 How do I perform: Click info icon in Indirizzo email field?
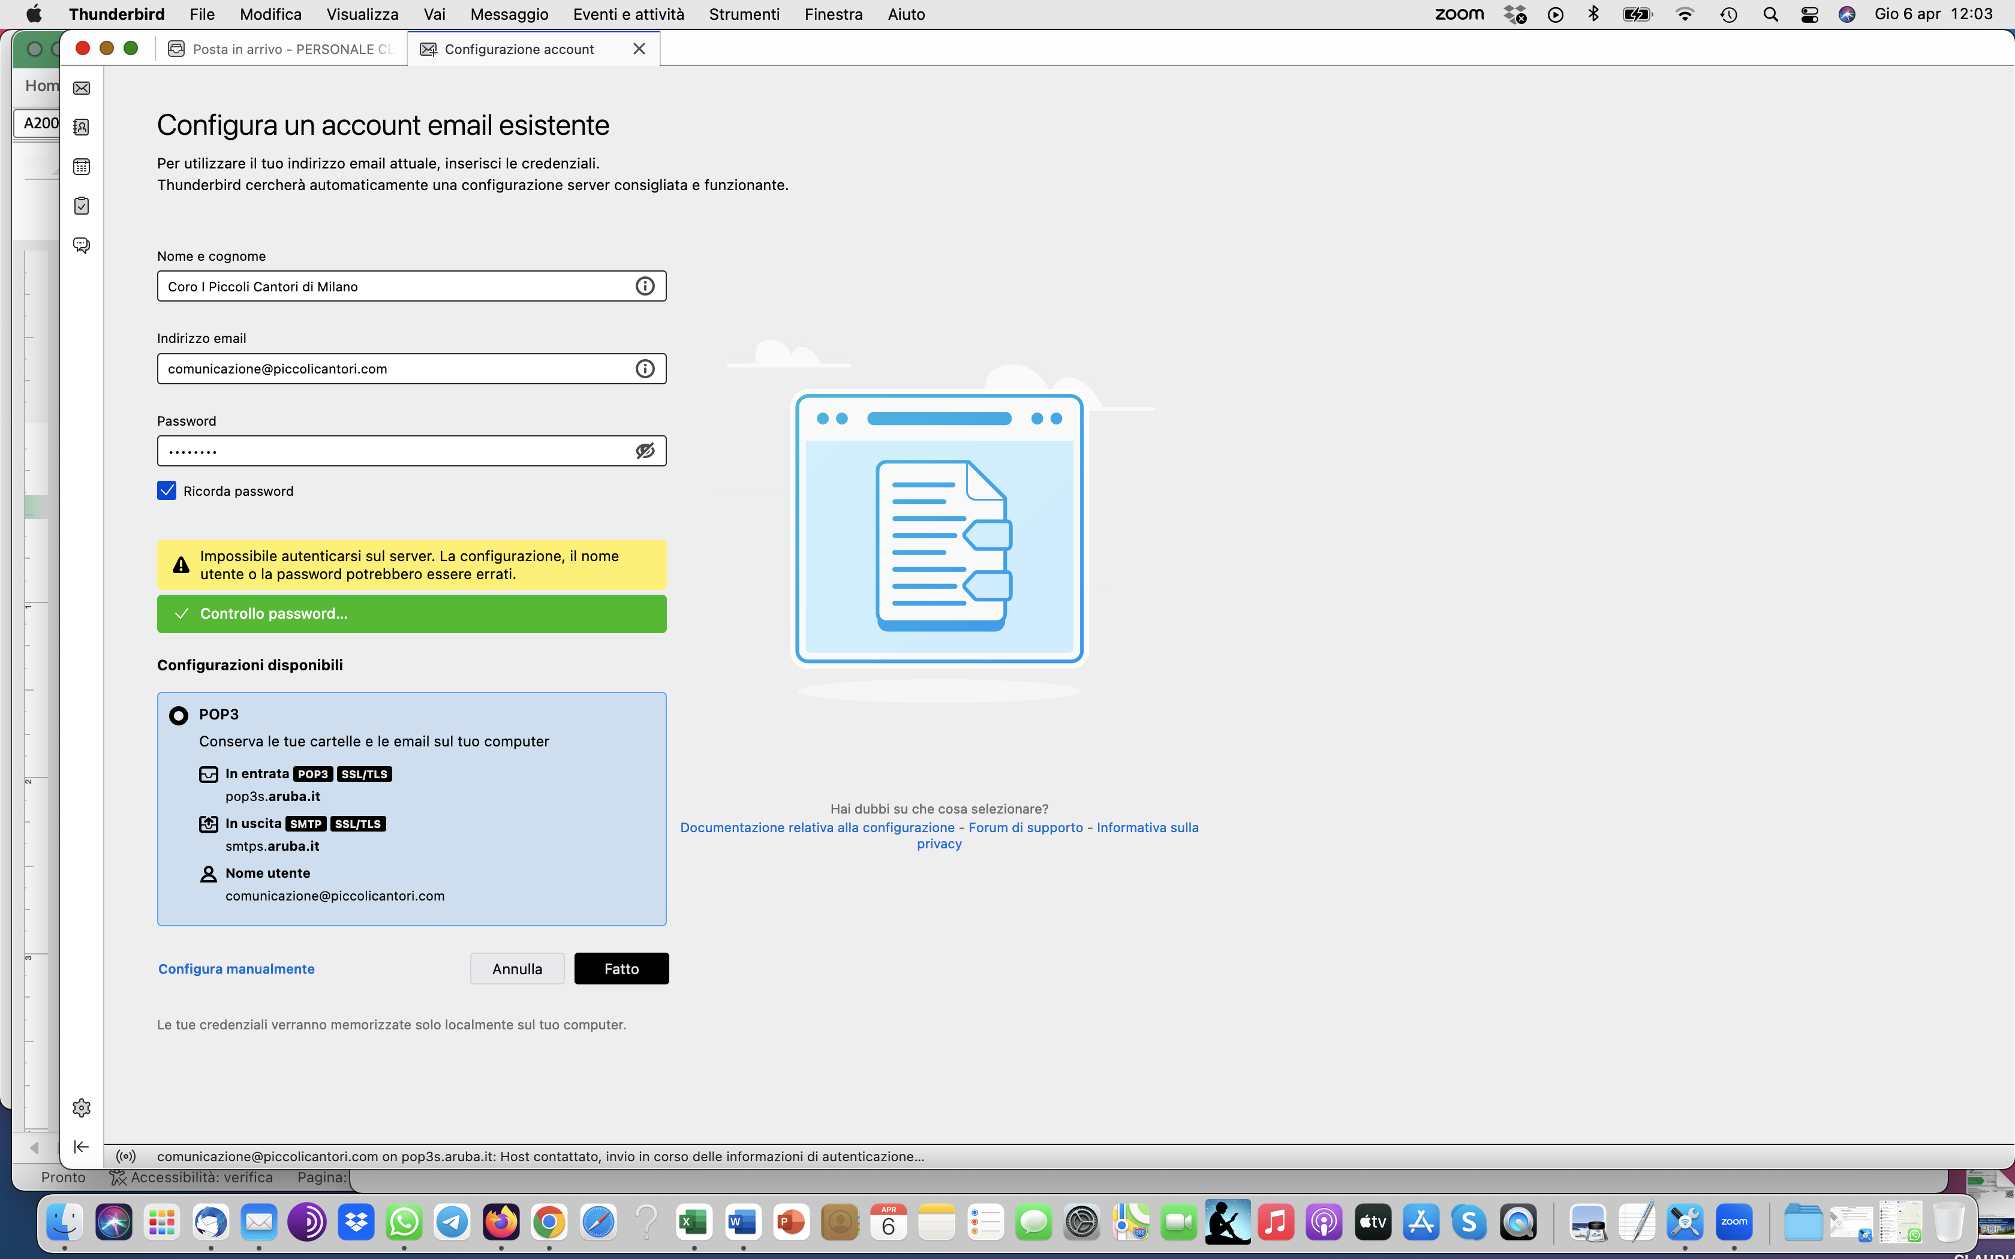645,369
